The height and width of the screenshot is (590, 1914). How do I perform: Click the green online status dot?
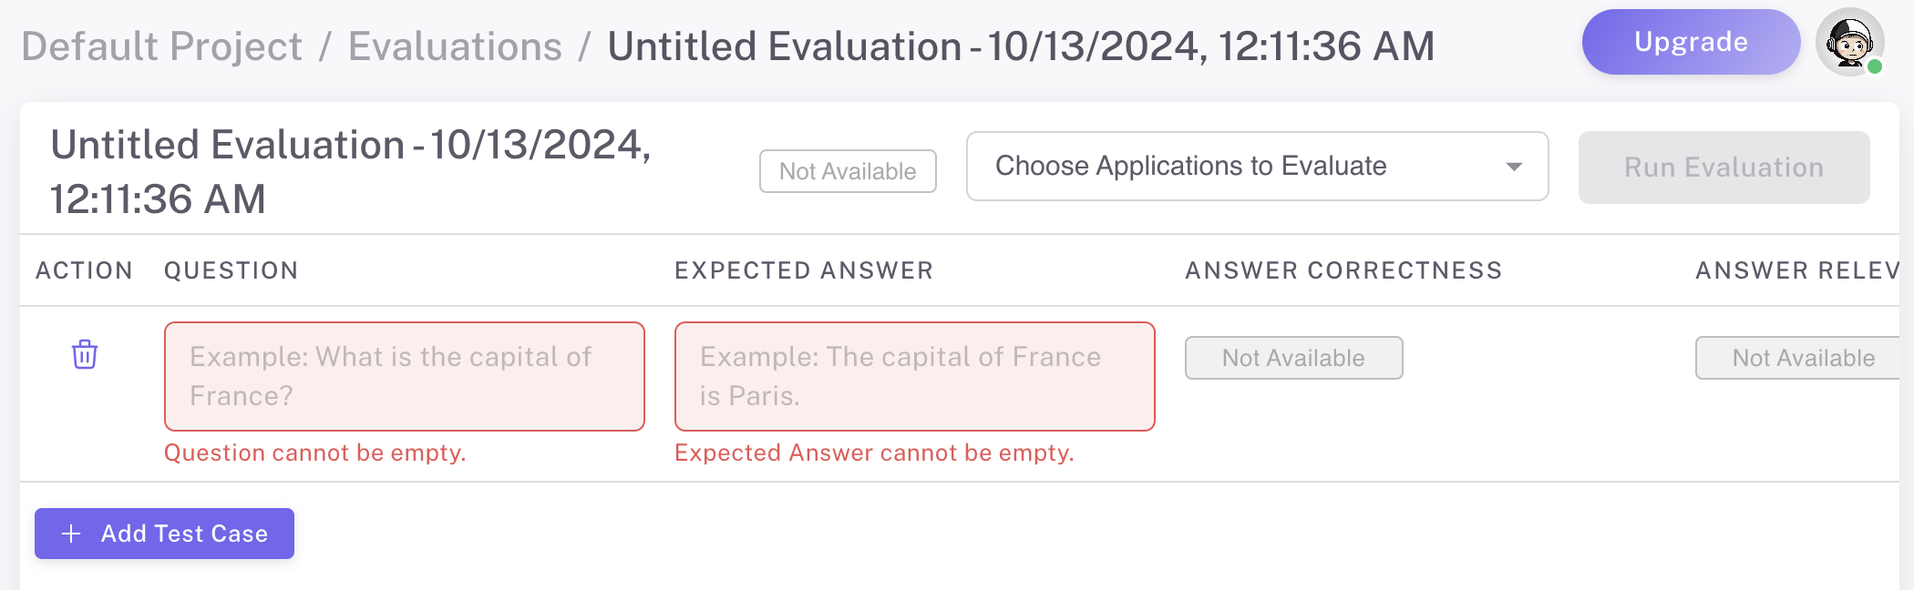(1875, 66)
